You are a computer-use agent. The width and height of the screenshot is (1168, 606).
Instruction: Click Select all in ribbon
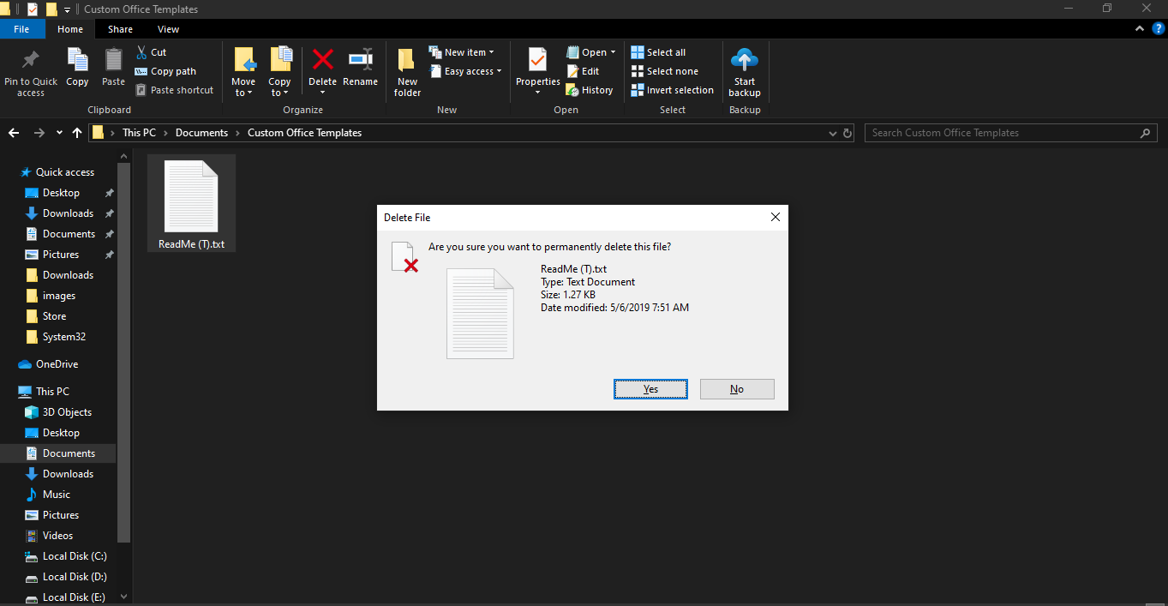tap(658, 52)
